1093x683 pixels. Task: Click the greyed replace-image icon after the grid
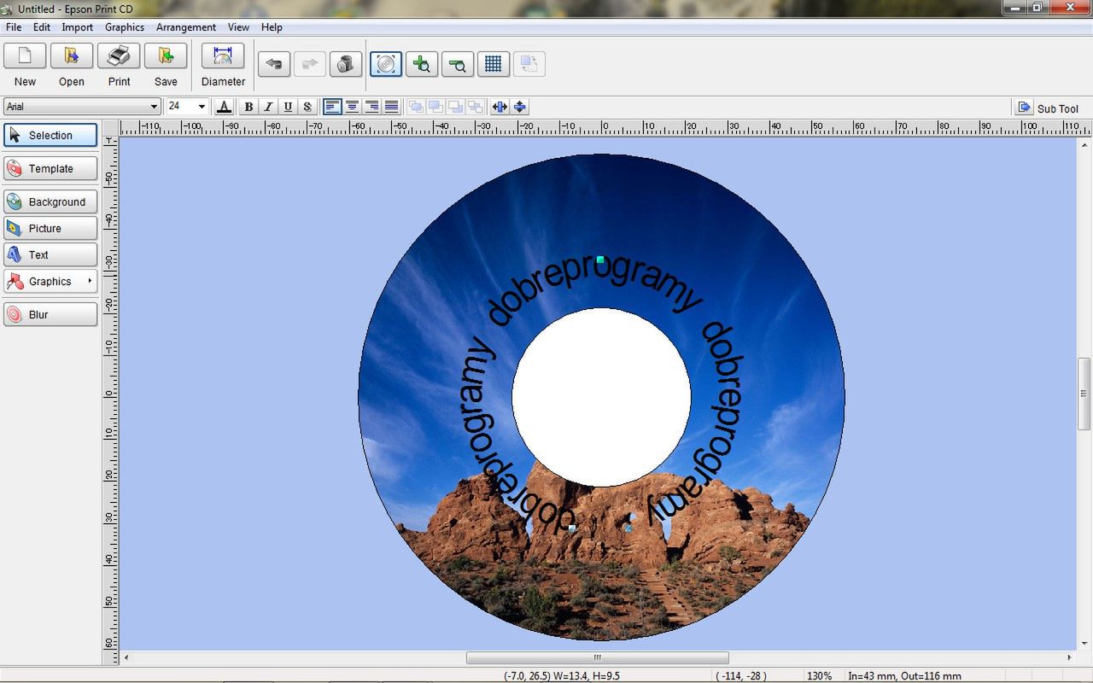pyautogui.click(x=529, y=64)
